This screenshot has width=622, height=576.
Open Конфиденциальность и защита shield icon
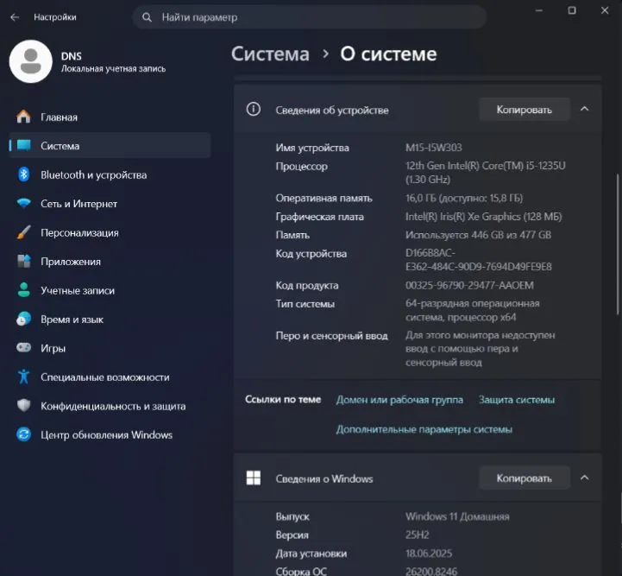coord(24,405)
